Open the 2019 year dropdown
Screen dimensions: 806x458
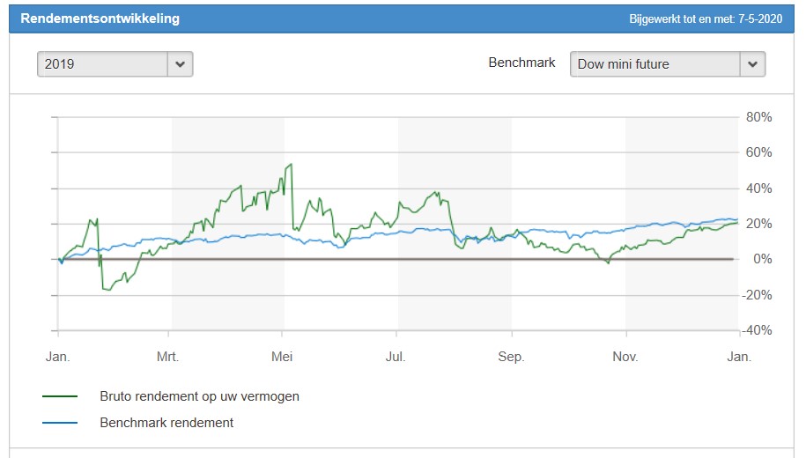click(103, 64)
